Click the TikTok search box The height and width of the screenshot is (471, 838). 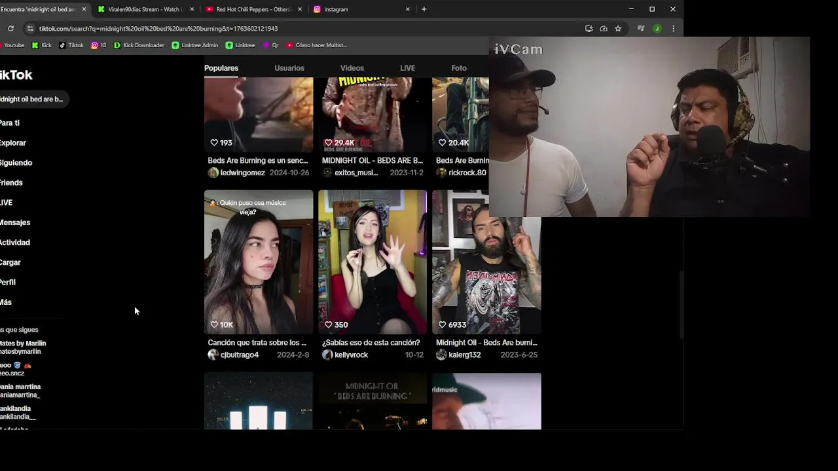coord(34,99)
